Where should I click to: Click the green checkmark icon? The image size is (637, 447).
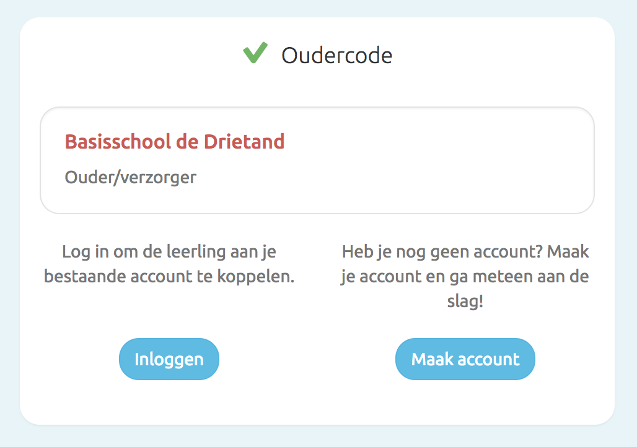tap(255, 53)
